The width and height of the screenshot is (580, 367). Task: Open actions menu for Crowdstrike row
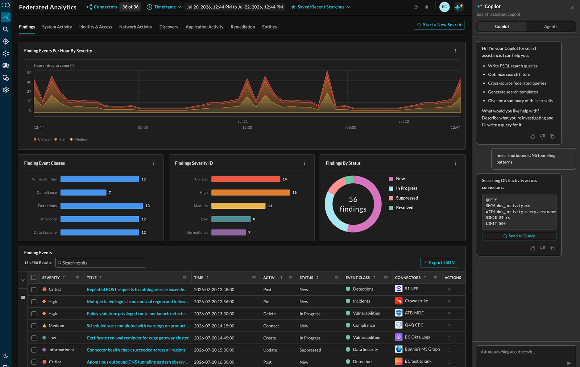point(449,301)
